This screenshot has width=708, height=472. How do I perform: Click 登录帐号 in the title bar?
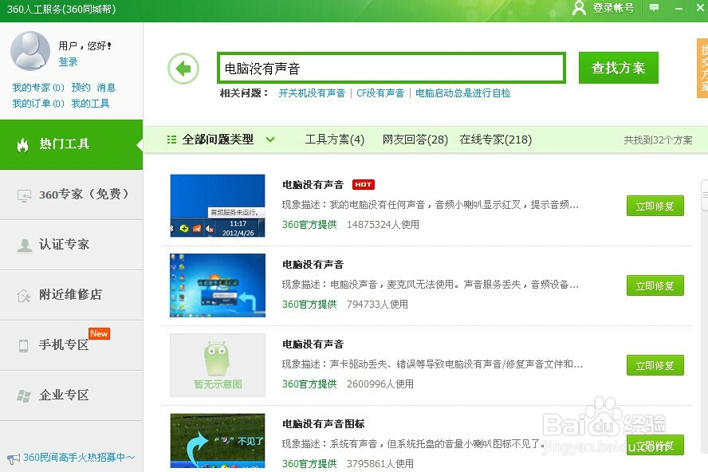point(613,8)
